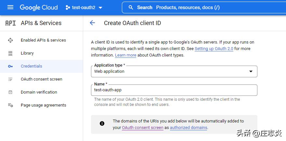The image size is (286, 141).
Task: Open the hamburger navigation menu
Action: pyautogui.click(x=10, y=7)
